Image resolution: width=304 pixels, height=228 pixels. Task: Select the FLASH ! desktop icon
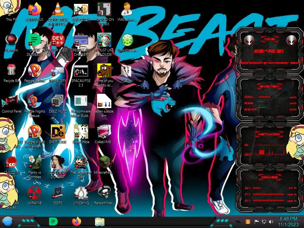click(x=127, y=74)
